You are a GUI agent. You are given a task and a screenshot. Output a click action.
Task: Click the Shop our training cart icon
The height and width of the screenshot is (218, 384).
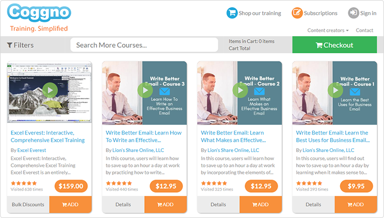[231, 13]
